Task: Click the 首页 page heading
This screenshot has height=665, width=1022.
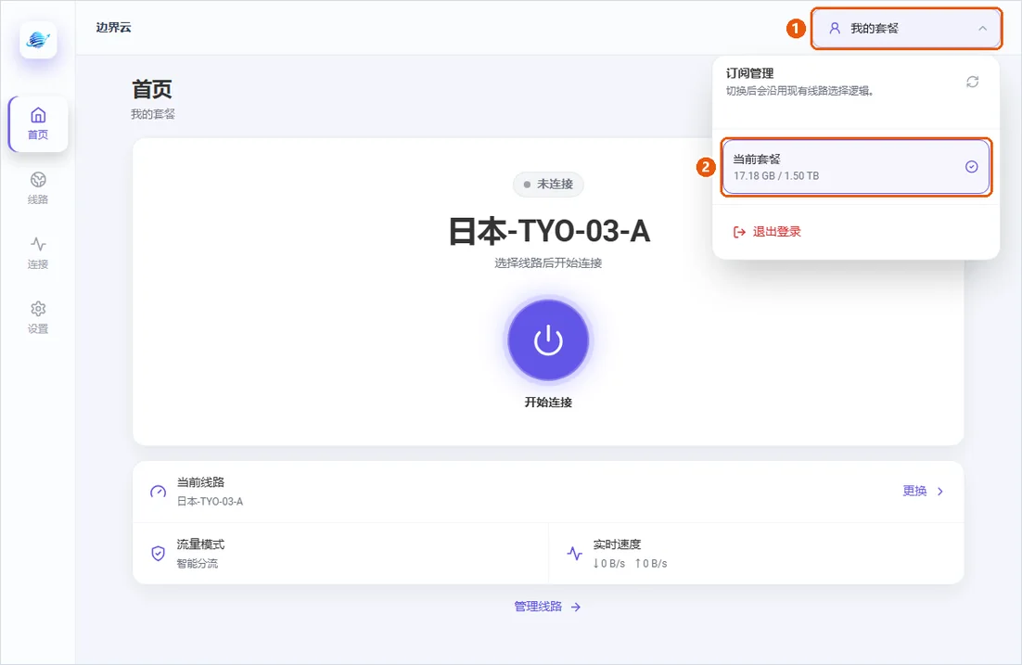Action: click(x=152, y=89)
